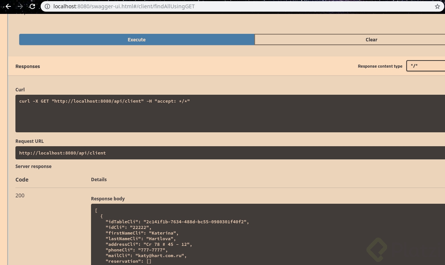The image size is (445, 265).
Task: Clear the current request results
Action: [x=371, y=39]
